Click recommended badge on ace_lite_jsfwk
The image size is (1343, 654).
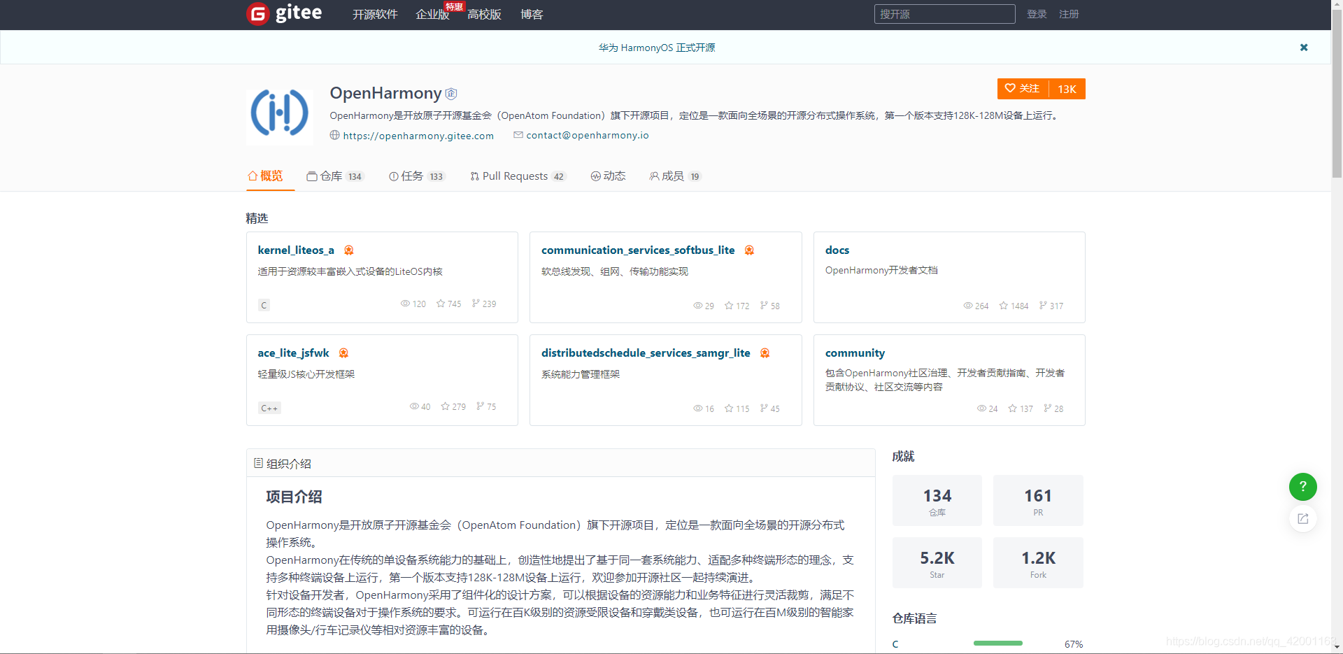[x=343, y=353]
